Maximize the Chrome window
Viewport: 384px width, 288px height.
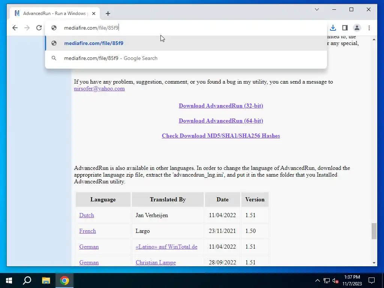(351, 9)
